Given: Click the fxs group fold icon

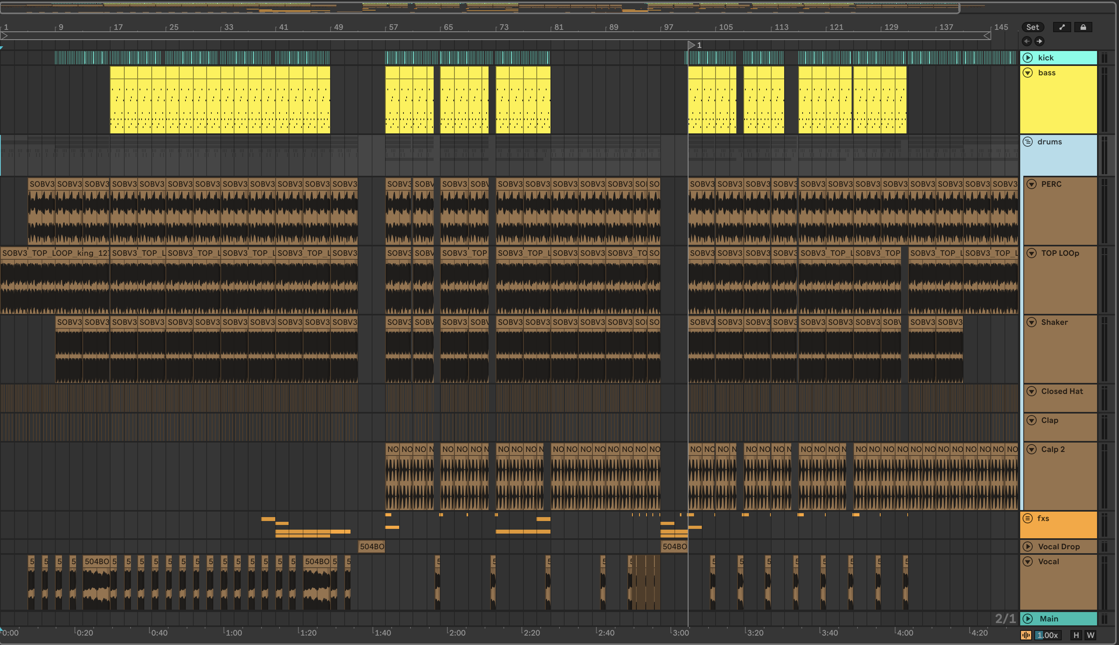Looking at the screenshot, I should [x=1028, y=518].
